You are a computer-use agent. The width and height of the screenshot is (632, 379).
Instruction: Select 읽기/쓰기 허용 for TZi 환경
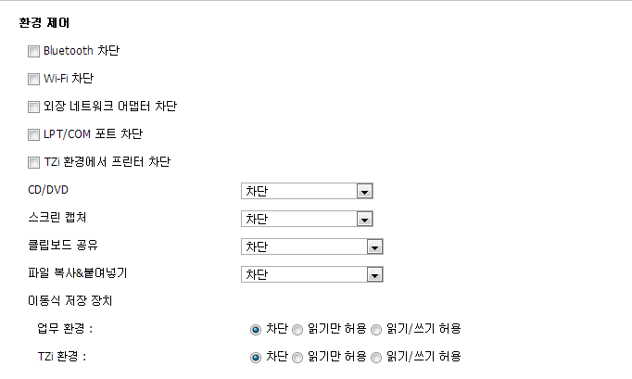coord(376,357)
